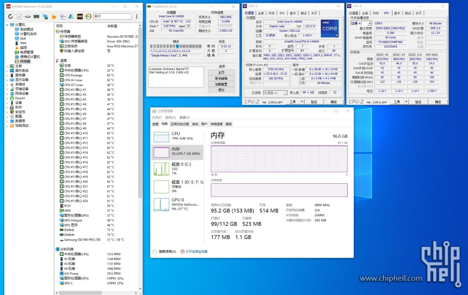Launch the AIDA64 flame stability test icon
Viewport: 468px width, 295px height.
54,17
